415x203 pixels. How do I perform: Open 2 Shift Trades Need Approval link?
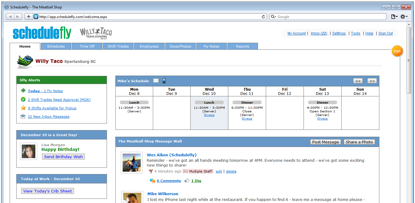coord(59,100)
